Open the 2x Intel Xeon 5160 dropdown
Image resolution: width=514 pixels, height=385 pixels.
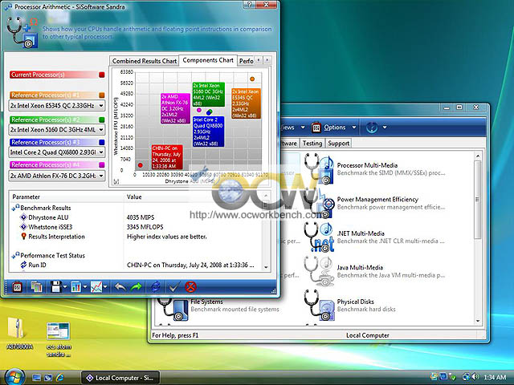pyautogui.click(x=57, y=130)
